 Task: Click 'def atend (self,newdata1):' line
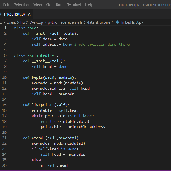coord(52,138)
